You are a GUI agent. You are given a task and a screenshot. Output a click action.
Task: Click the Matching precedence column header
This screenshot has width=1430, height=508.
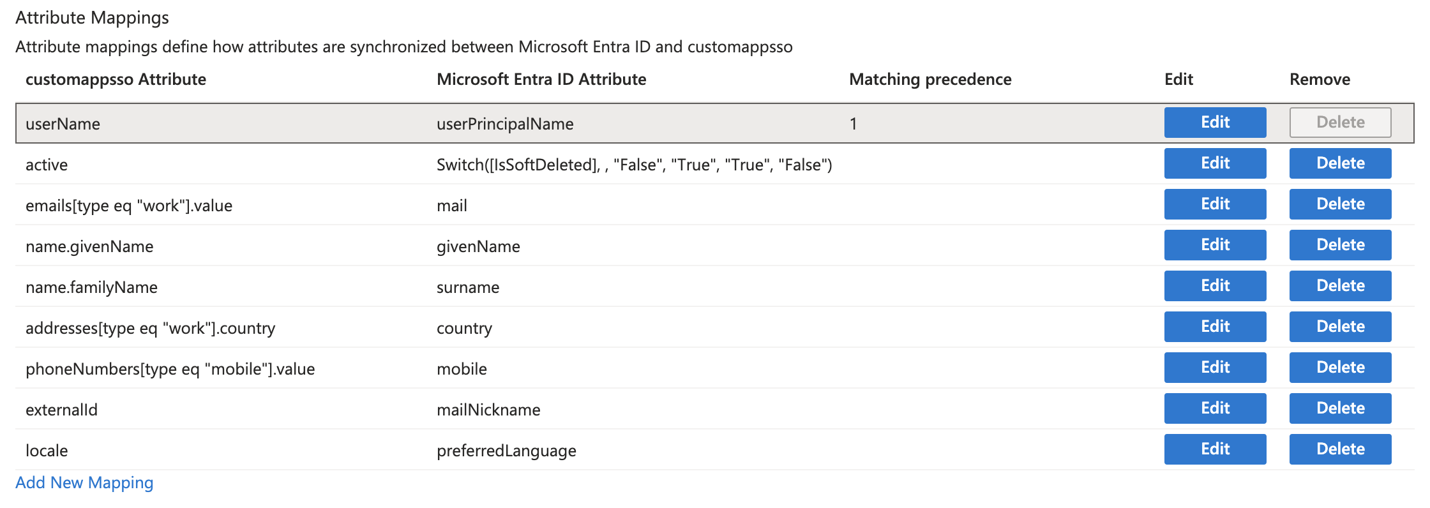click(930, 79)
